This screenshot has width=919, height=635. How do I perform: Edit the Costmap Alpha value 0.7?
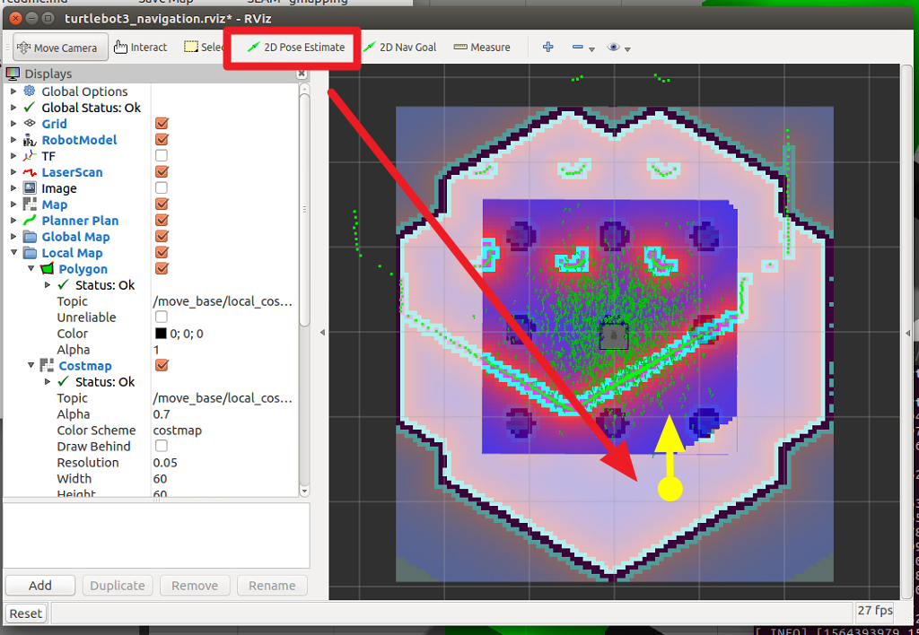click(x=224, y=414)
